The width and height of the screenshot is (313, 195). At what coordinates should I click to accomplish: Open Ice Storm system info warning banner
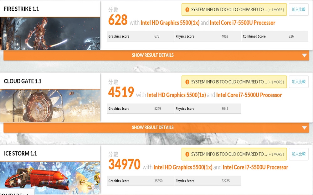click(x=234, y=154)
